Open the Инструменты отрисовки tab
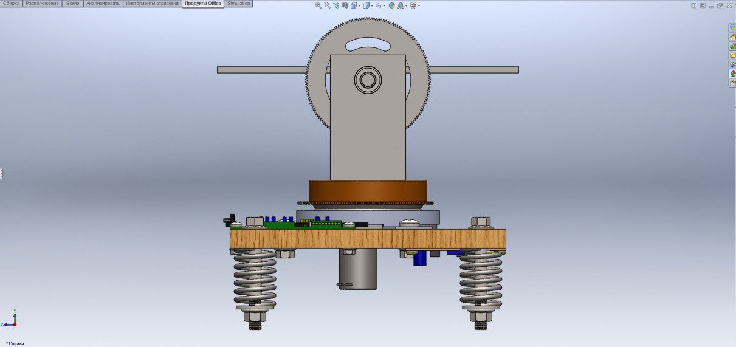The width and height of the screenshot is (736, 347). (x=153, y=4)
